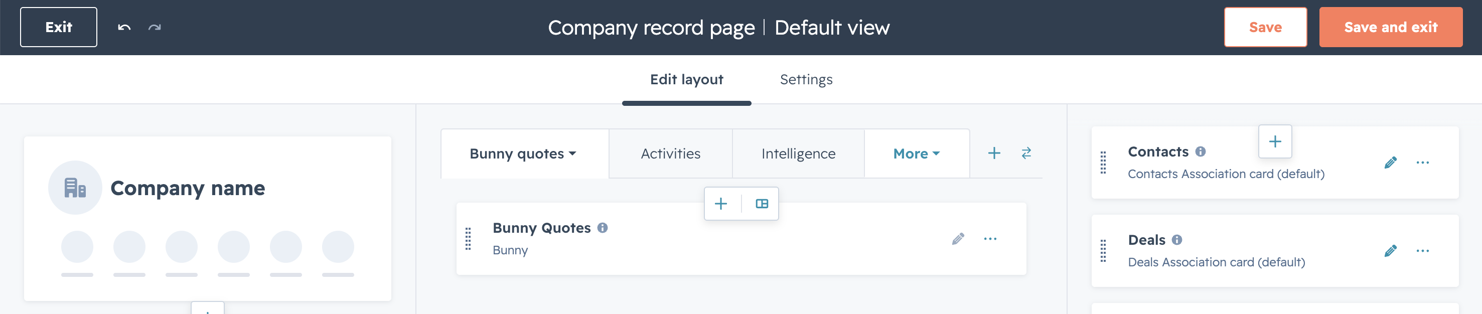
Task: Click the Deals card heading
Action: click(x=1146, y=240)
